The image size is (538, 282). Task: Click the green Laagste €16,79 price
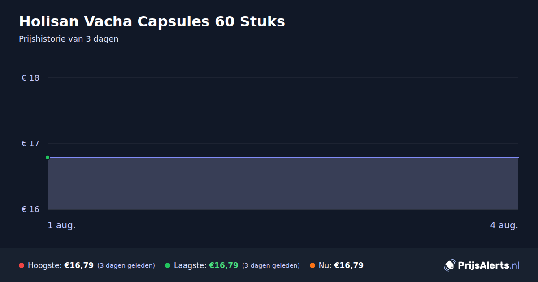coord(224,265)
